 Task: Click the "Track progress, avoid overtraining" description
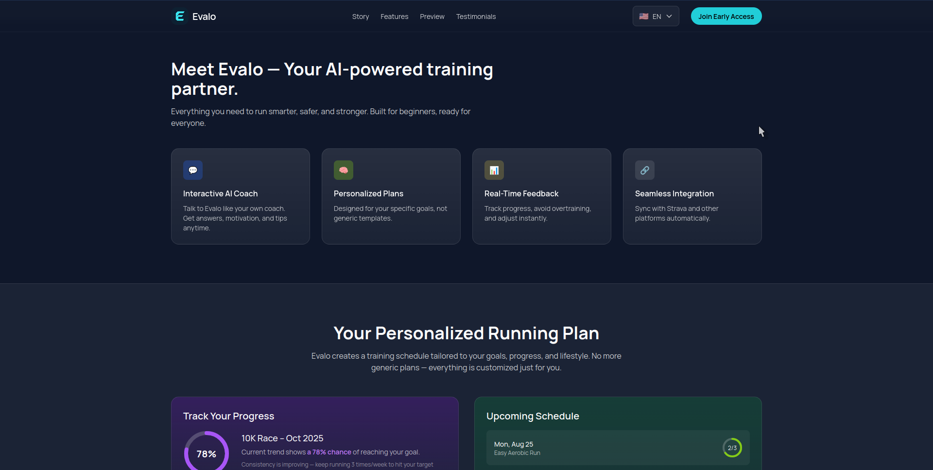point(538,213)
